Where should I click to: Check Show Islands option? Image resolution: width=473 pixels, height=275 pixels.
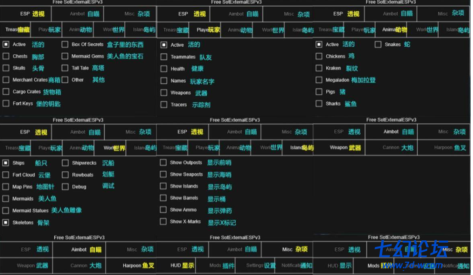163,186
